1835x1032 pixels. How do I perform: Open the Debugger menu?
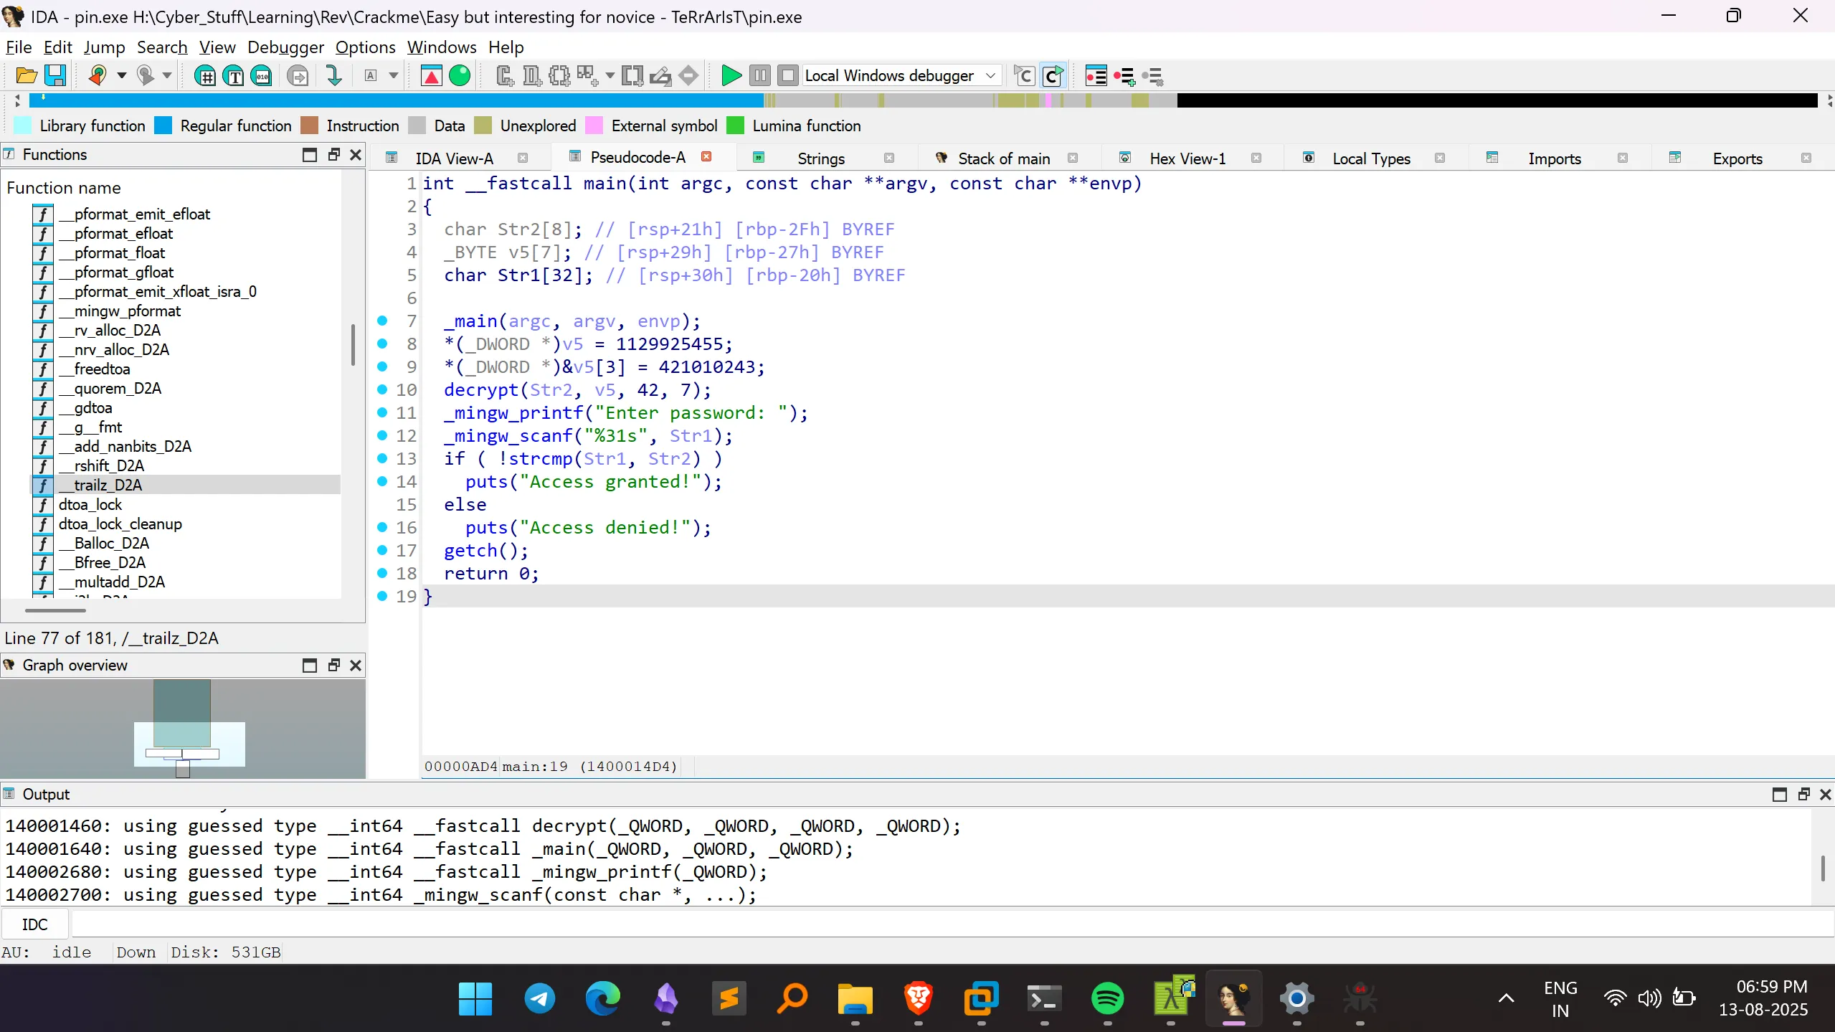(x=285, y=47)
